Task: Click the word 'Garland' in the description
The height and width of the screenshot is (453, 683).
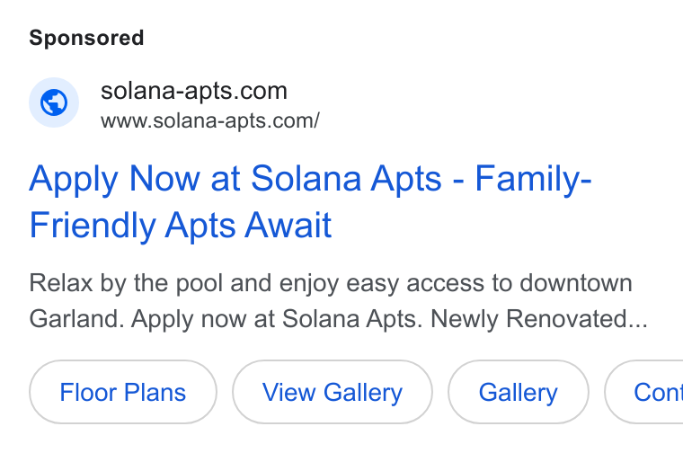Action: (74, 319)
